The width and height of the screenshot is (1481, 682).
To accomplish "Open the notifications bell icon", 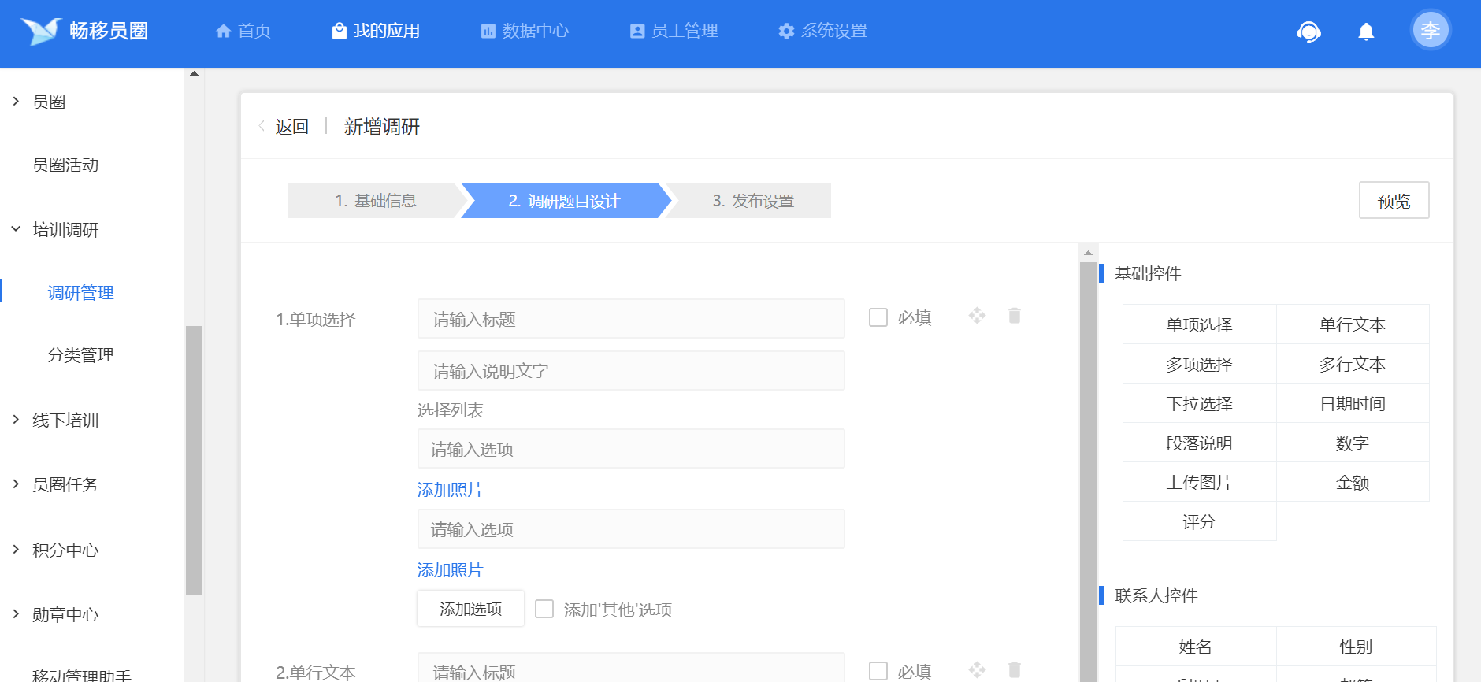I will tap(1366, 32).
